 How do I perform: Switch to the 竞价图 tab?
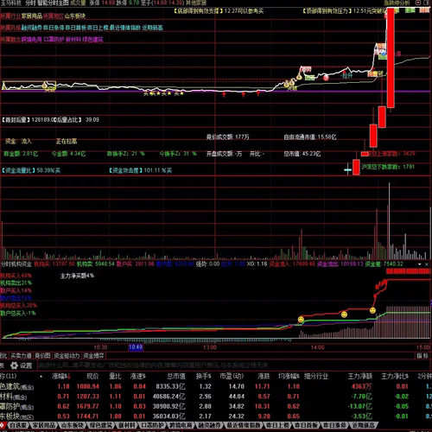click(x=42, y=356)
